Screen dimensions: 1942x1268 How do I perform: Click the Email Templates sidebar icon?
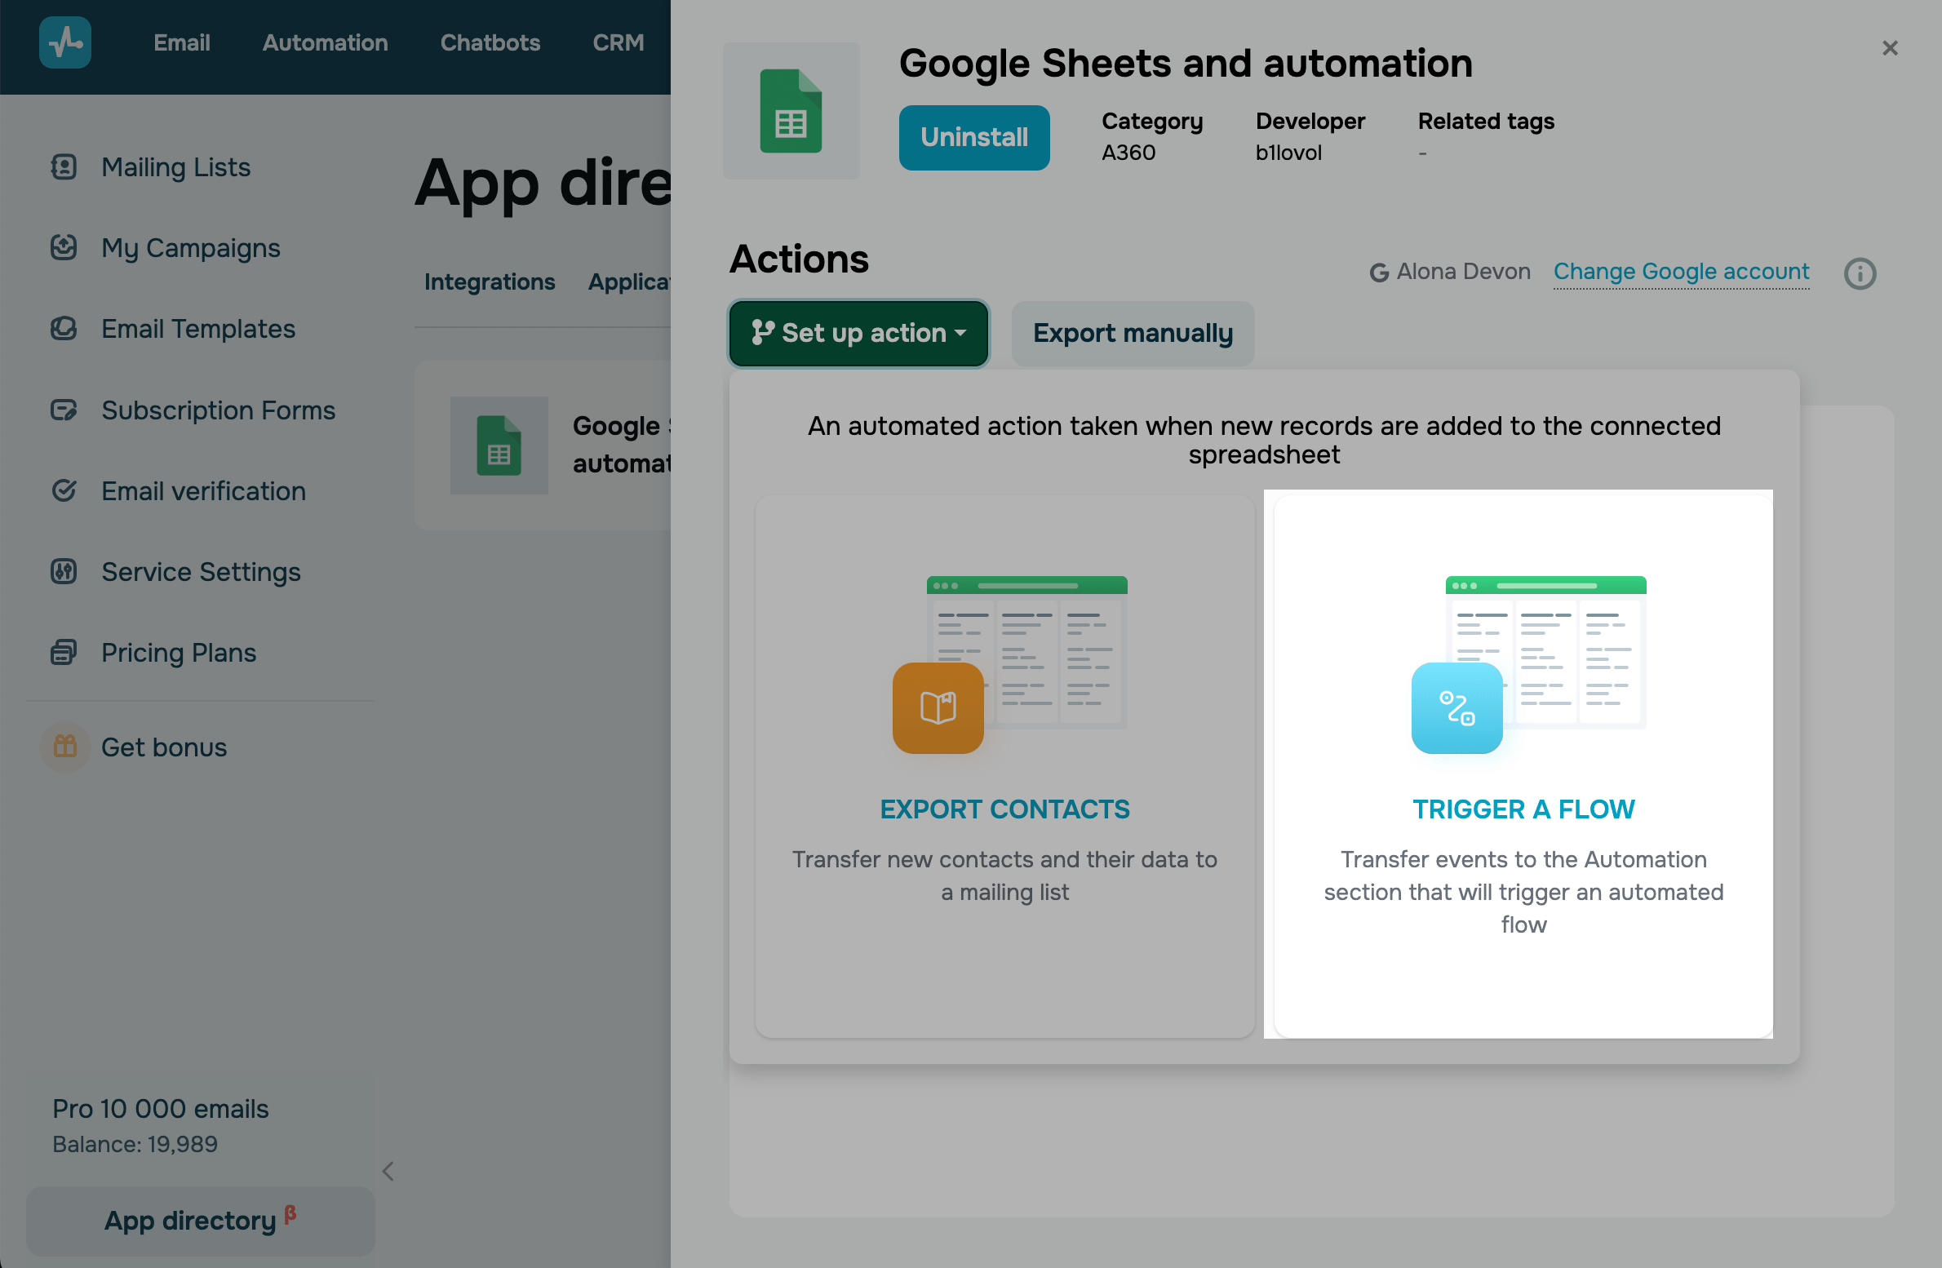point(64,328)
